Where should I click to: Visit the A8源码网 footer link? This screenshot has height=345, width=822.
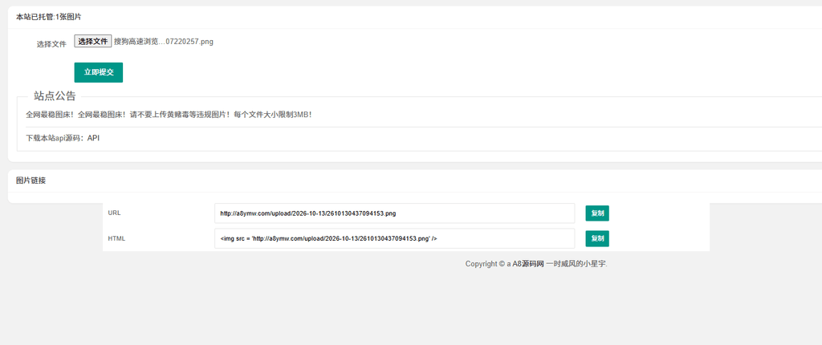pos(528,264)
